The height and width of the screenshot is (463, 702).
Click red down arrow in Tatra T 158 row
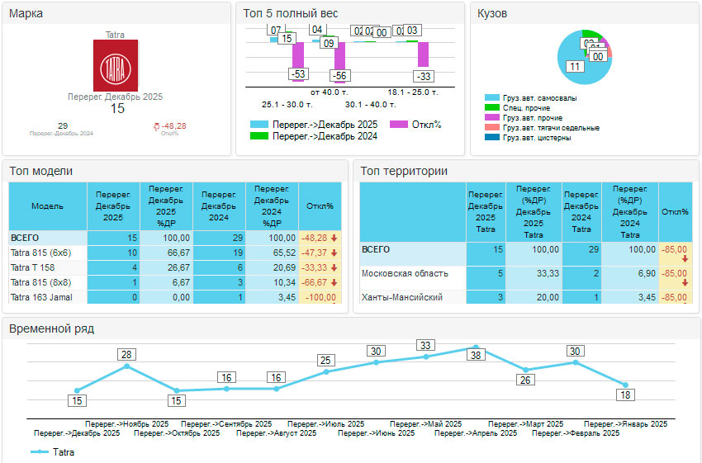[334, 267]
